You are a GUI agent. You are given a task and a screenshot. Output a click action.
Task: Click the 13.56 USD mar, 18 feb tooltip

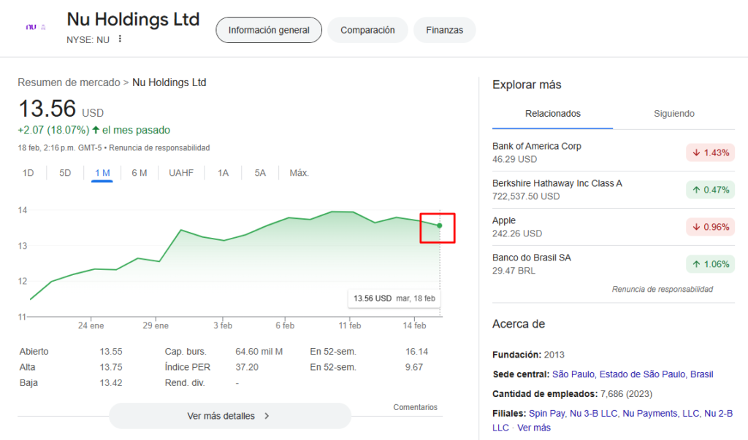tap(394, 298)
